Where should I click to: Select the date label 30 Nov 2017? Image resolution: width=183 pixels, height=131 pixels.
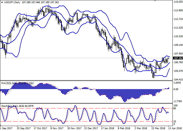pos(74,128)
